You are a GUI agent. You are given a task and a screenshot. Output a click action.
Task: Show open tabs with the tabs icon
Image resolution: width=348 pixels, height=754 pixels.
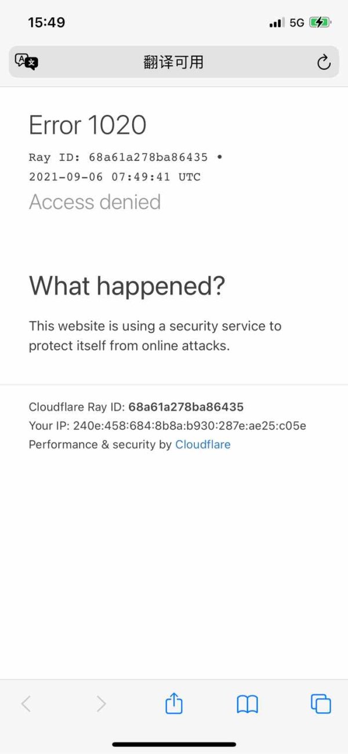(x=321, y=704)
